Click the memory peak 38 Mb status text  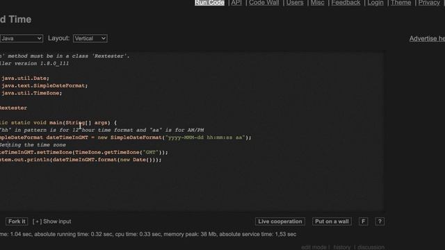(x=190, y=235)
